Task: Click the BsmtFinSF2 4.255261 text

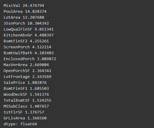Action: pos(26,41)
